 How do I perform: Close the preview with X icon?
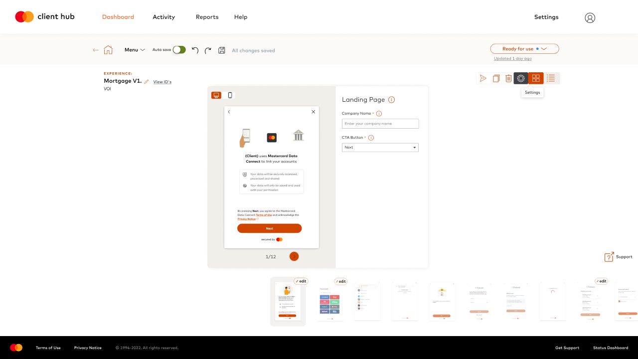point(314,112)
